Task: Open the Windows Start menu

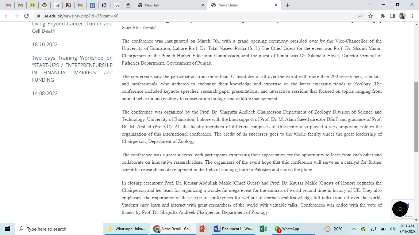Action: tap(7, 229)
